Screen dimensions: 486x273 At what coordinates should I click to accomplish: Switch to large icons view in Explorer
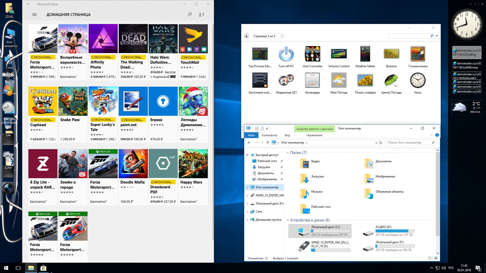pos(436,258)
